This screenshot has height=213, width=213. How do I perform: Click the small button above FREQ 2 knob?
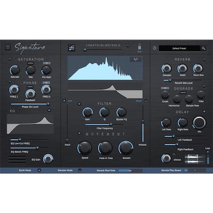coord(46,83)
